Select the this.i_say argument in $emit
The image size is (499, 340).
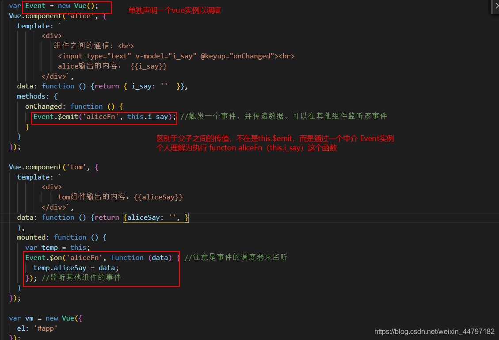(x=148, y=117)
